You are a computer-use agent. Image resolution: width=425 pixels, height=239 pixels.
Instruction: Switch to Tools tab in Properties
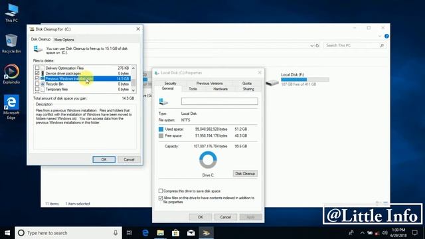click(x=193, y=89)
